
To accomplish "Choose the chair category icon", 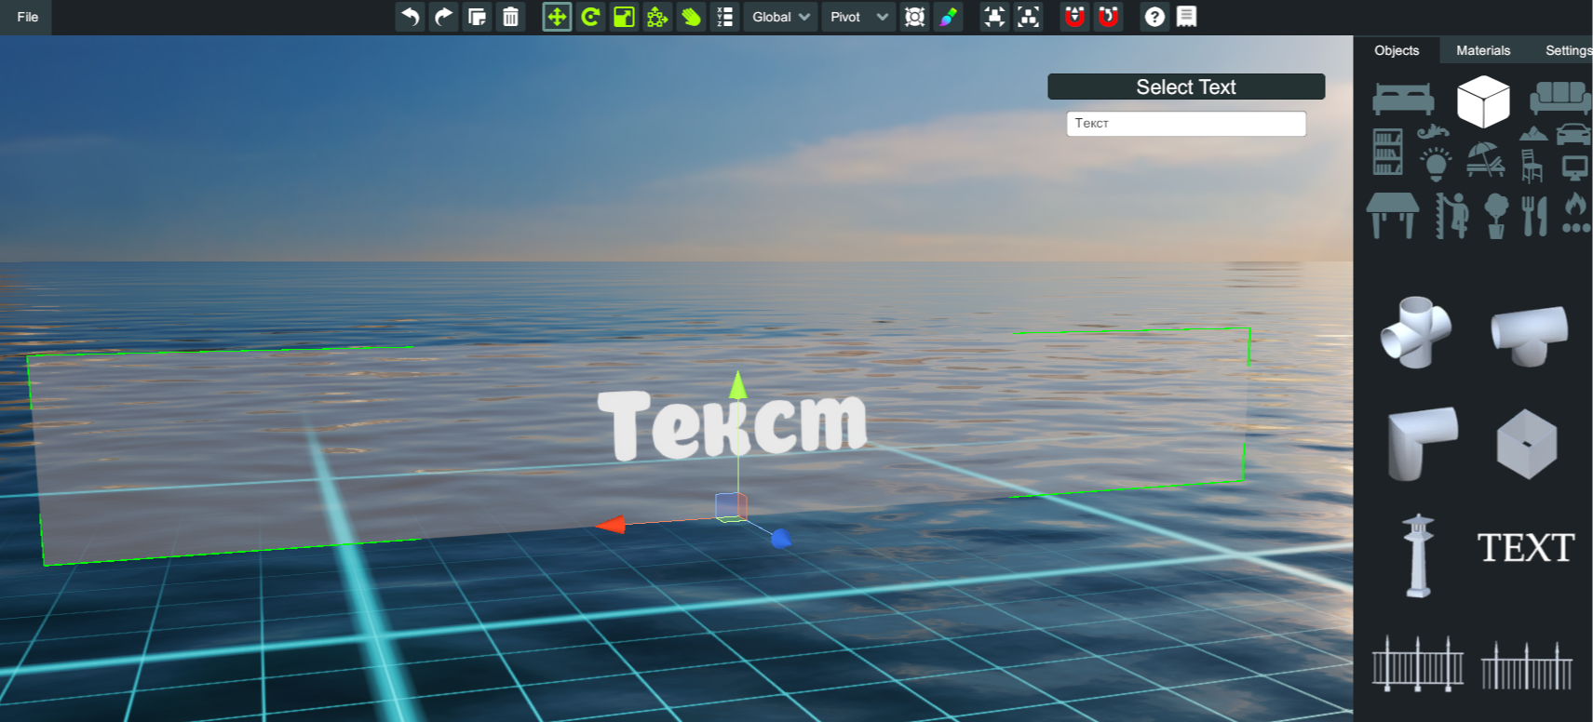I will pyautogui.click(x=1532, y=166).
